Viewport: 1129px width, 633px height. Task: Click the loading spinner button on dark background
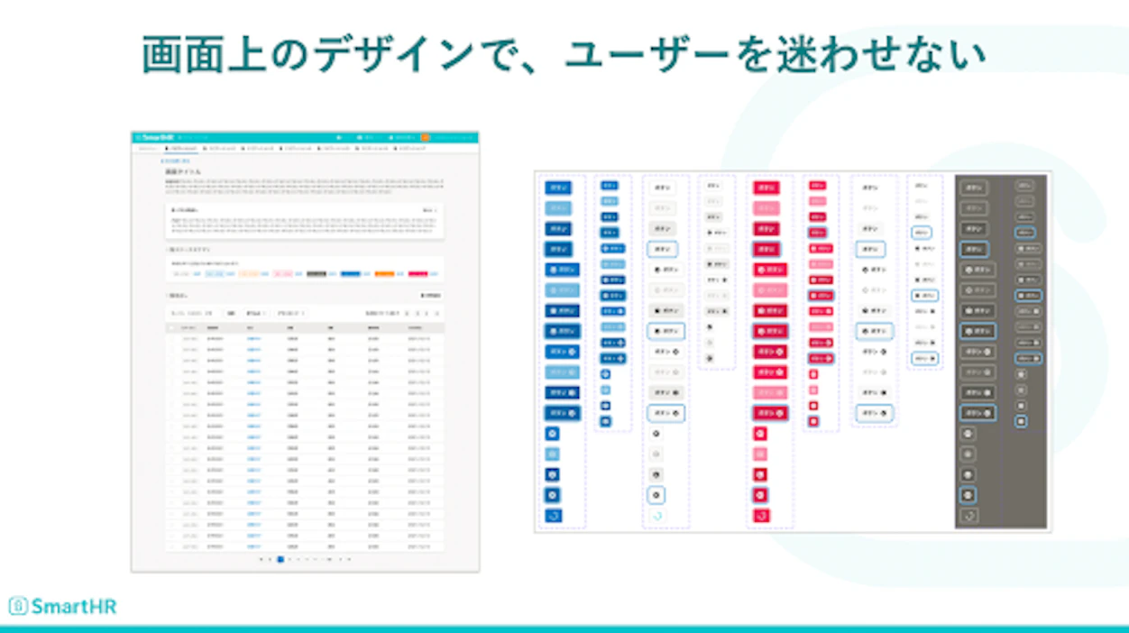(x=968, y=516)
